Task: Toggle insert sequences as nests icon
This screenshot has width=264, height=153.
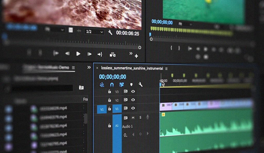Action: [x=102, y=85]
